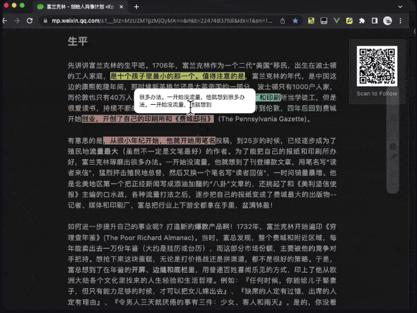The height and width of the screenshot is (313, 417).
Task: Click the line starting '年能卖出去一万份年鉴'
Action: 202,248
